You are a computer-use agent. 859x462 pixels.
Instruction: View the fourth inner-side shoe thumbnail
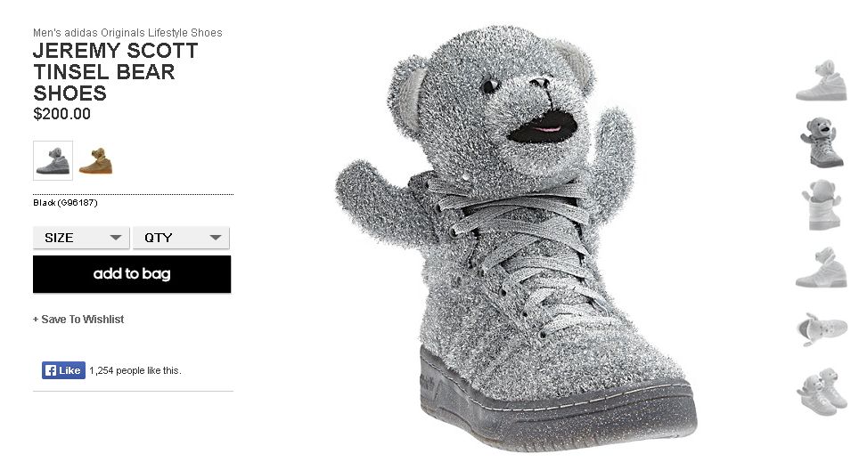[x=822, y=268]
